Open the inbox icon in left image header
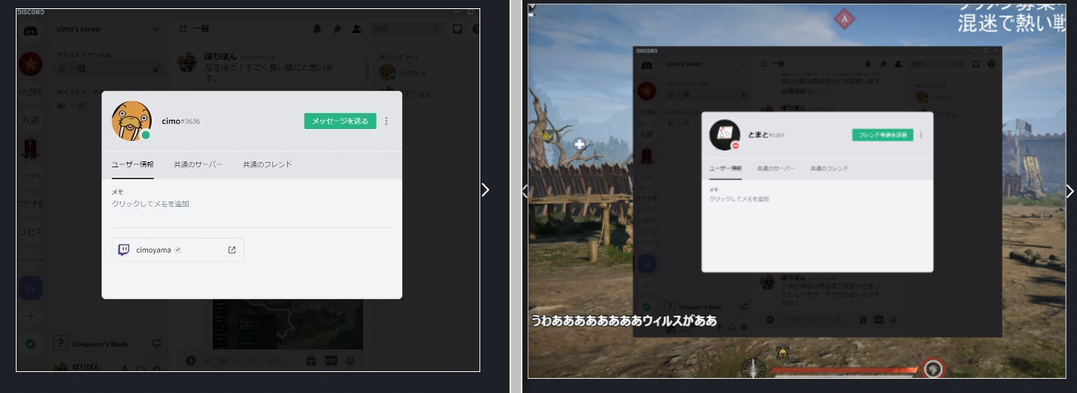The image size is (1077, 393). pos(457,29)
